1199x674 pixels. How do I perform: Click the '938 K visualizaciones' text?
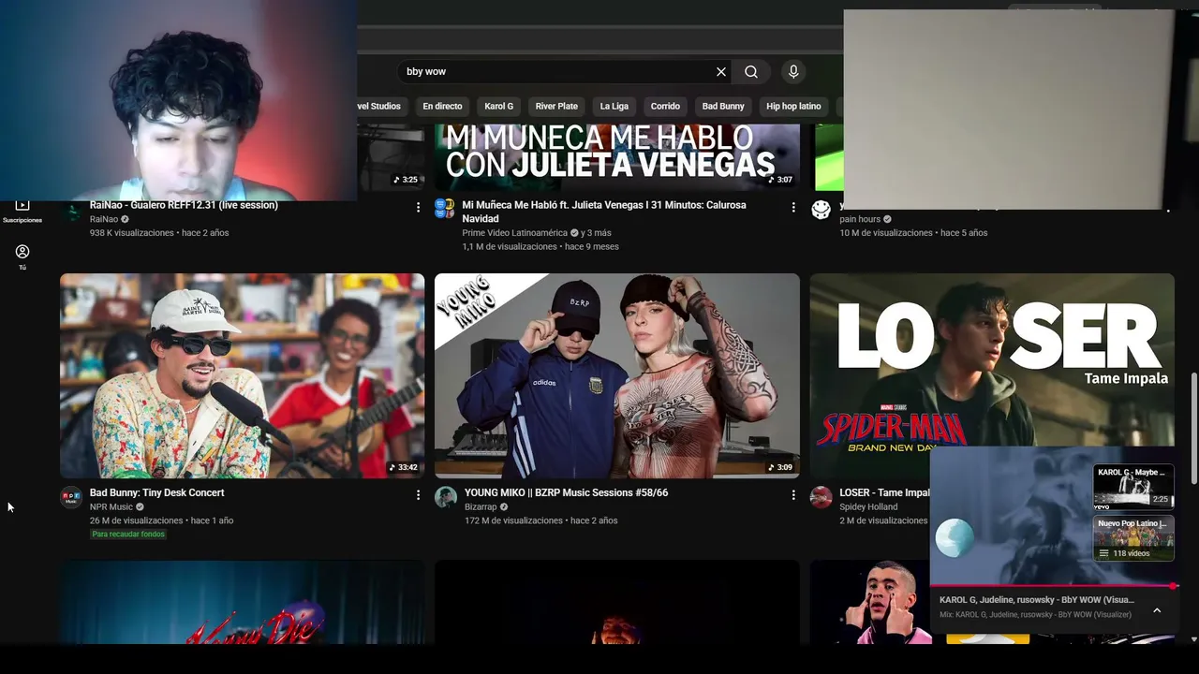pos(132,233)
